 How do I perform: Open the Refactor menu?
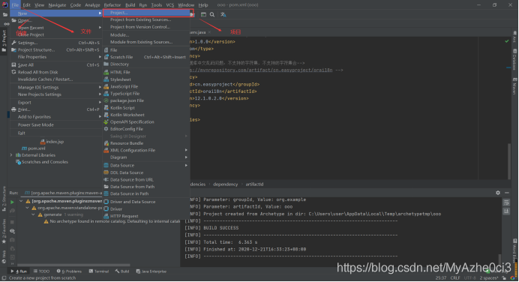click(x=112, y=5)
